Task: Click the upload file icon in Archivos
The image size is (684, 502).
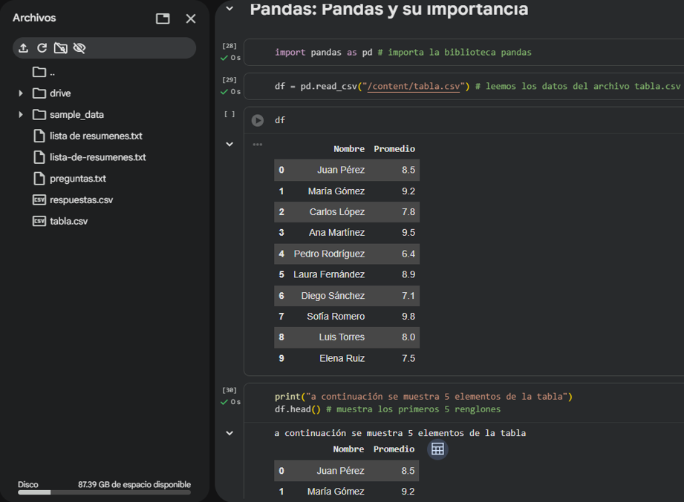Action: click(x=24, y=48)
